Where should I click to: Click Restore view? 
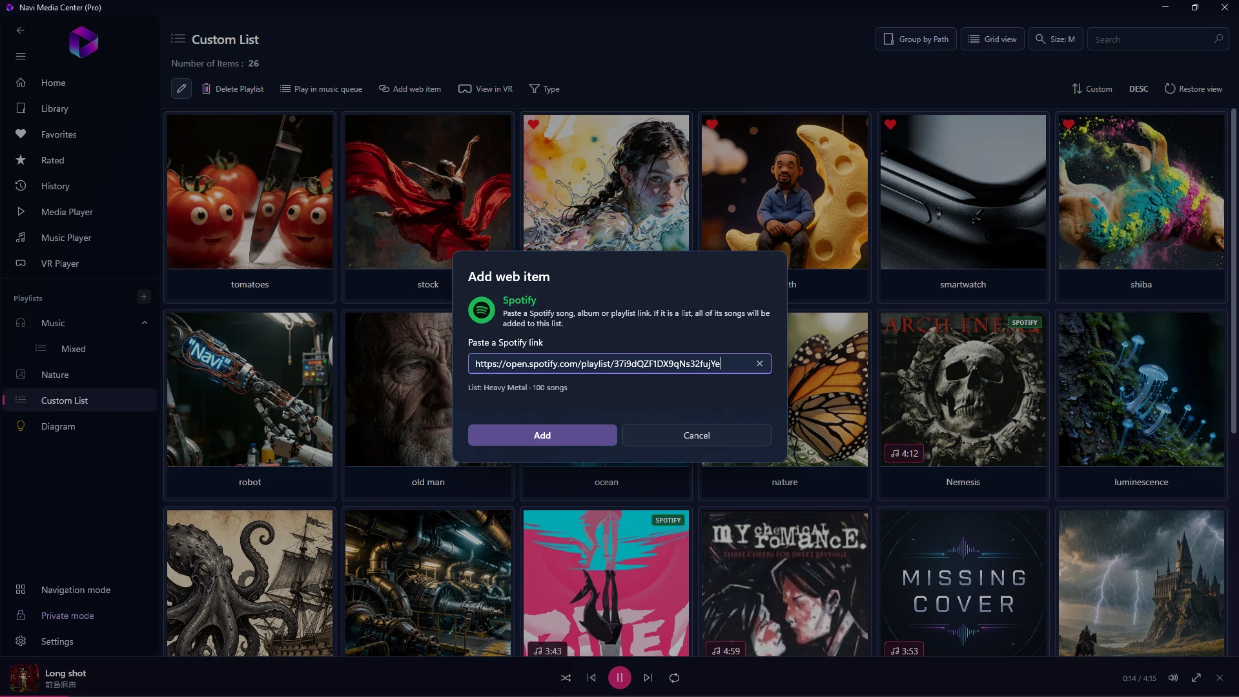pos(1193,89)
